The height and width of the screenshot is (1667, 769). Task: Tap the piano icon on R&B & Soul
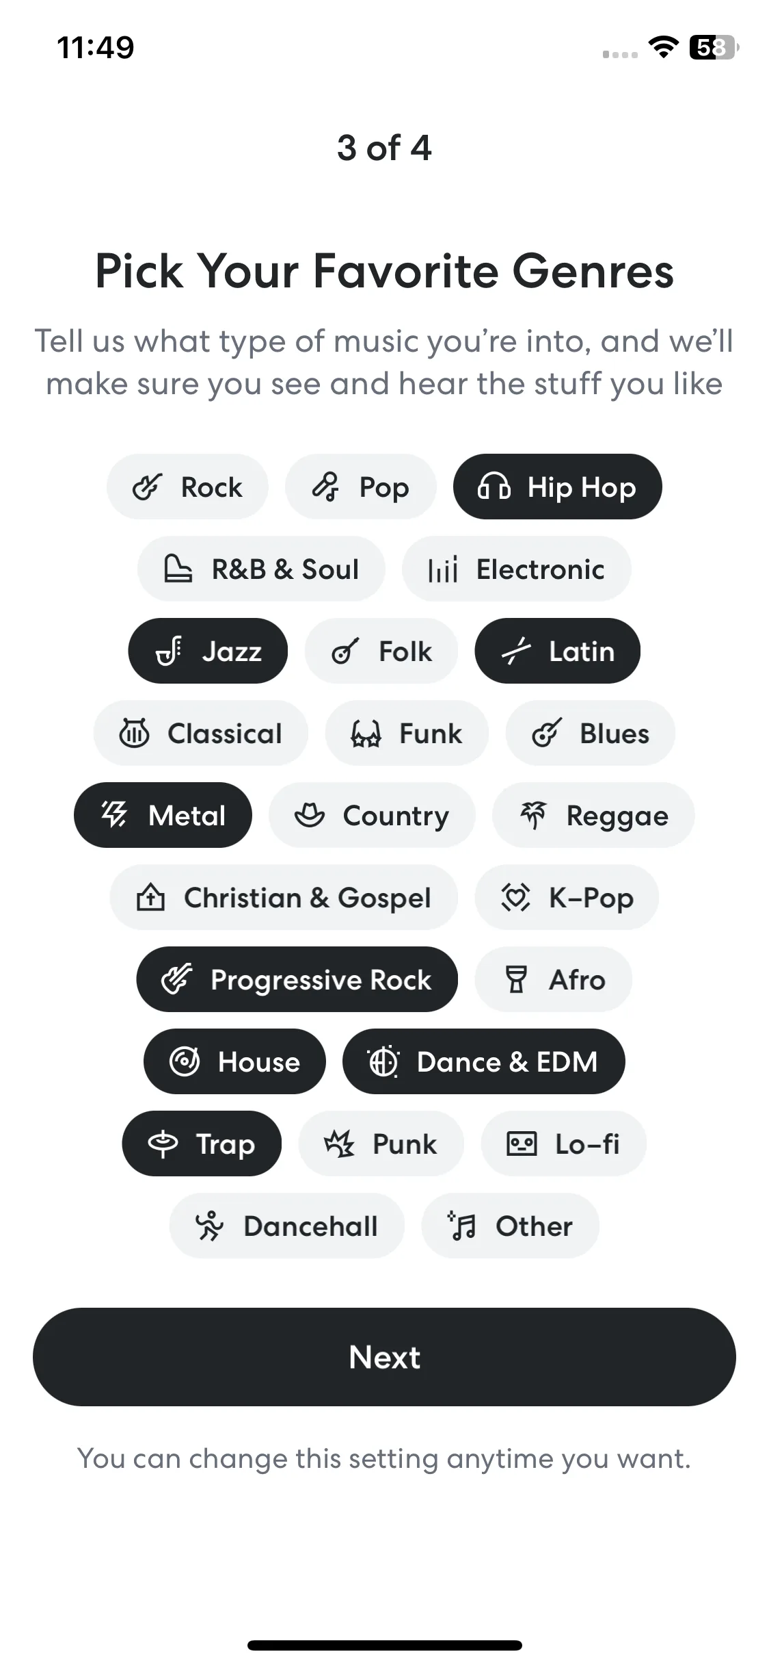point(178,569)
